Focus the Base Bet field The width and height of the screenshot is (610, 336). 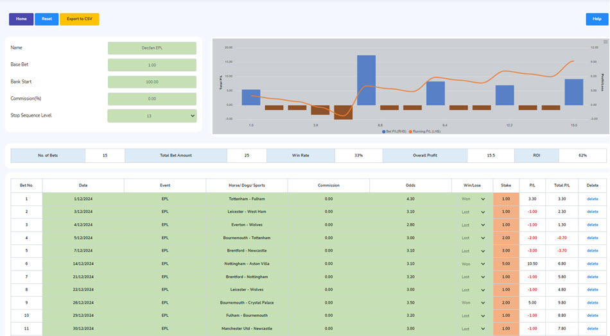coord(152,65)
